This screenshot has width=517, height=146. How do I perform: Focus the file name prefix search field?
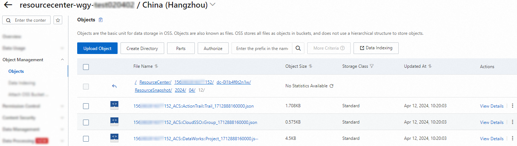[262, 48]
